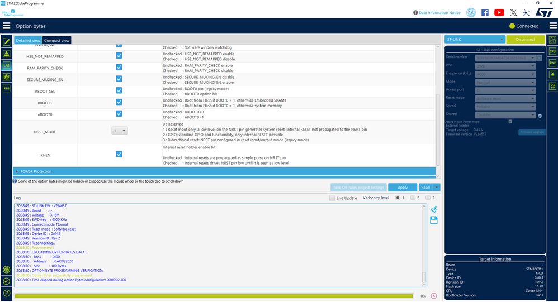This screenshot has height=302, width=558.
Task: Click the Disconnect button
Action: pyautogui.click(x=525, y=40)
